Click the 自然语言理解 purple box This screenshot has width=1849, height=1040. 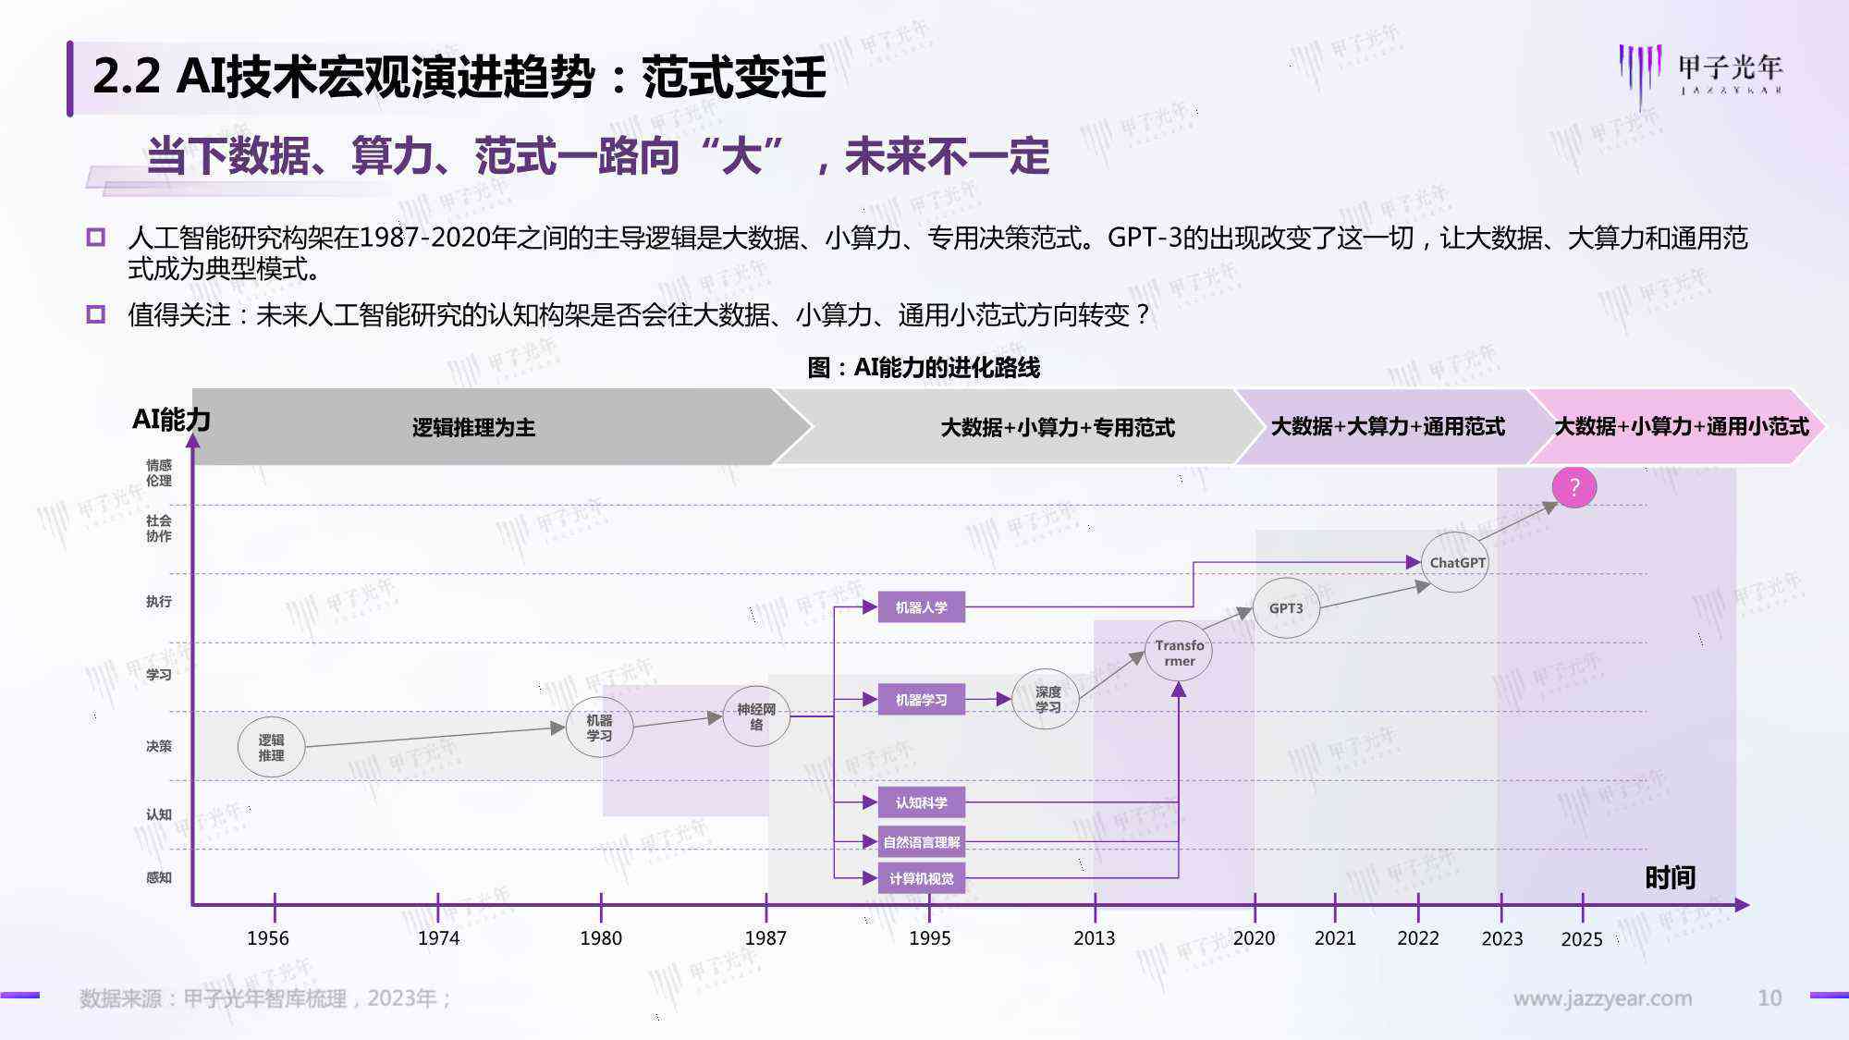tap(922, 842)
